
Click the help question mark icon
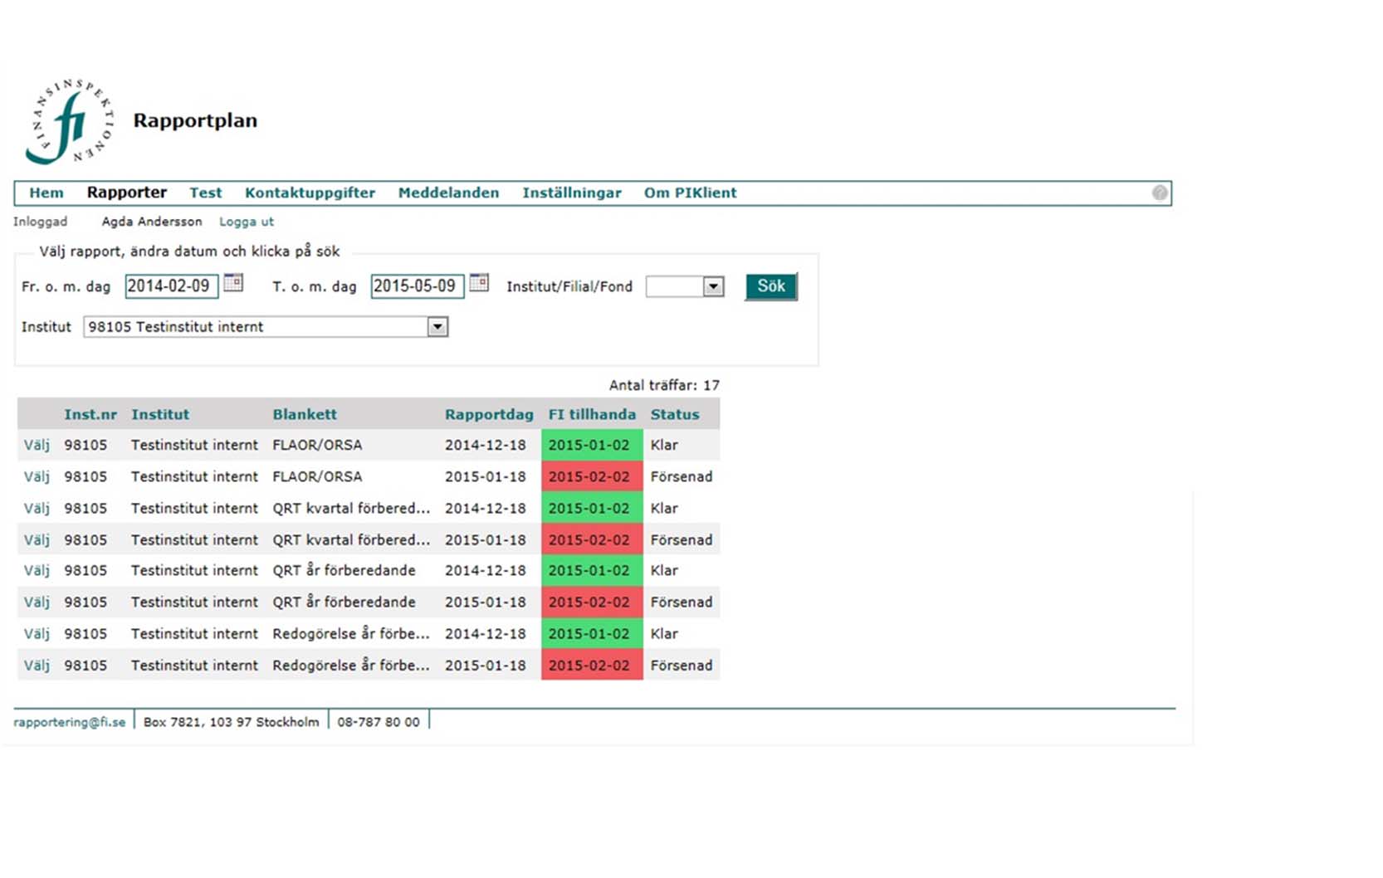coord(1160,193)
